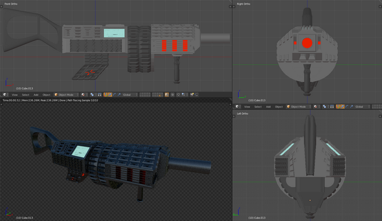
Task: Open the Object menu in right view header
Action: pyautogui.click(x=279, y=107)
